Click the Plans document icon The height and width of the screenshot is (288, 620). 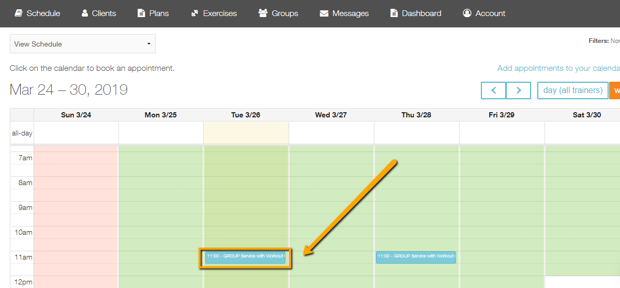point(141,13)
